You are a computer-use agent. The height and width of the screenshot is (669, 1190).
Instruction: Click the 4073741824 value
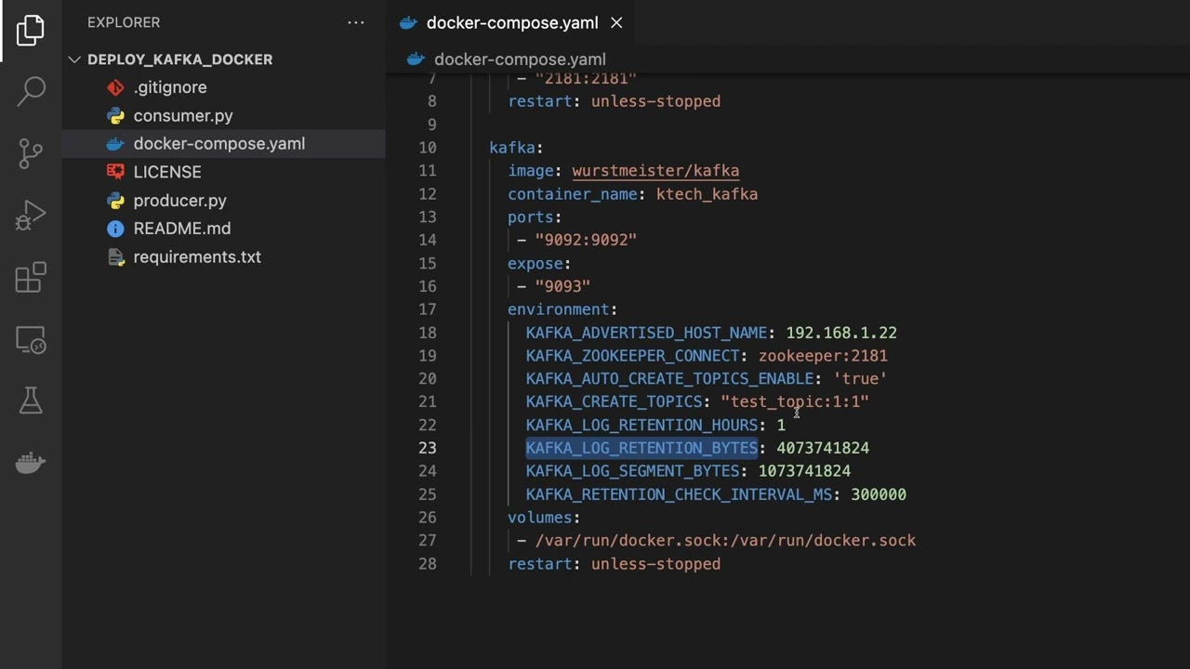[823, 448]
